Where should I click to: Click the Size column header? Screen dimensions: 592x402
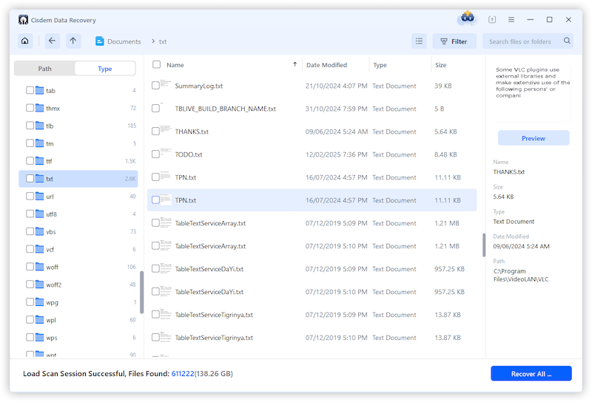[x=440, y=65]
